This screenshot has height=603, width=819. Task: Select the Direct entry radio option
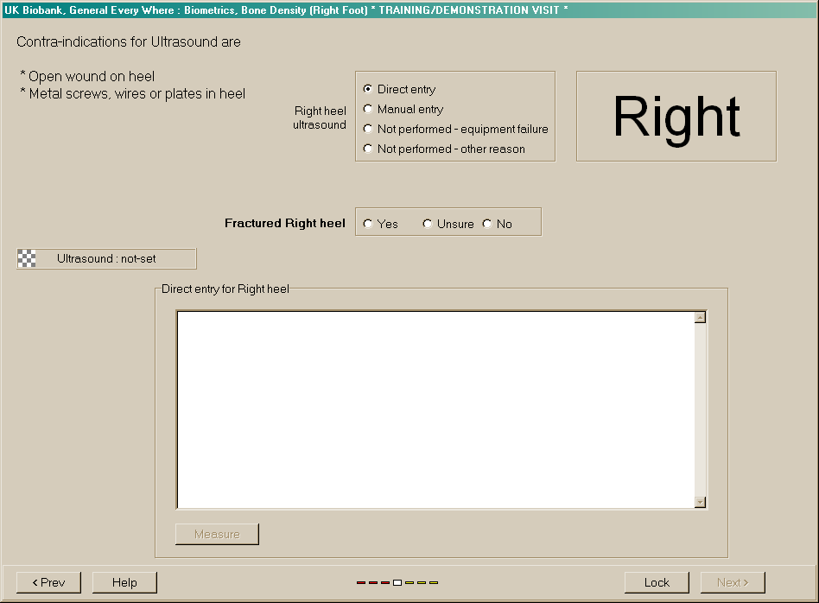[369, 89]
